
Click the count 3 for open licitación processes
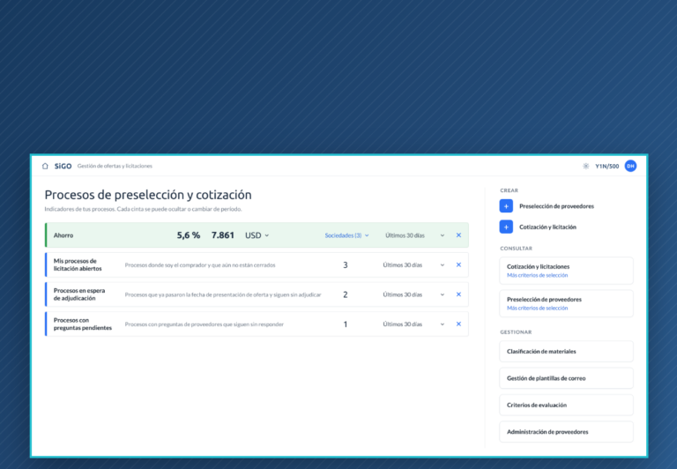click(345, 264)
